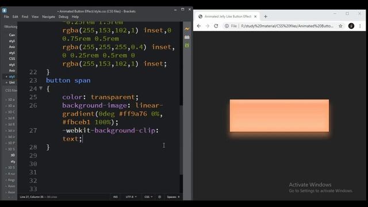The height and width of the screenshot is (207, 368).
Task: Click the linting status circle icon
Action: pyautogui.click(x=160, y=197)
